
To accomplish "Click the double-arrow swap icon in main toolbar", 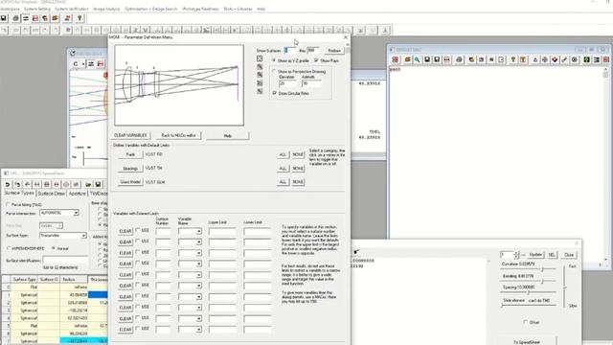I will point(26,18).
